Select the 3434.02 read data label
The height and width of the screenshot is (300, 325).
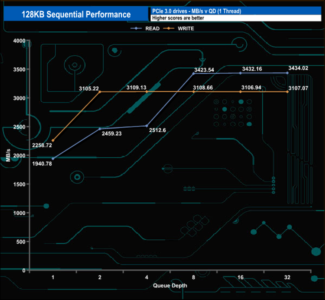point(298,68)
